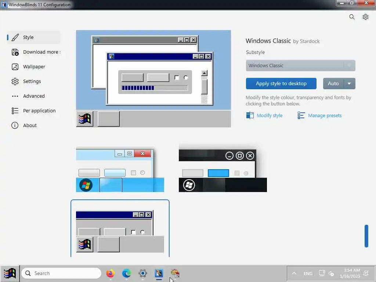Click the network tray icon
Image resolution: width=376 pixels, height=282 pixels.
click(322, 273)
